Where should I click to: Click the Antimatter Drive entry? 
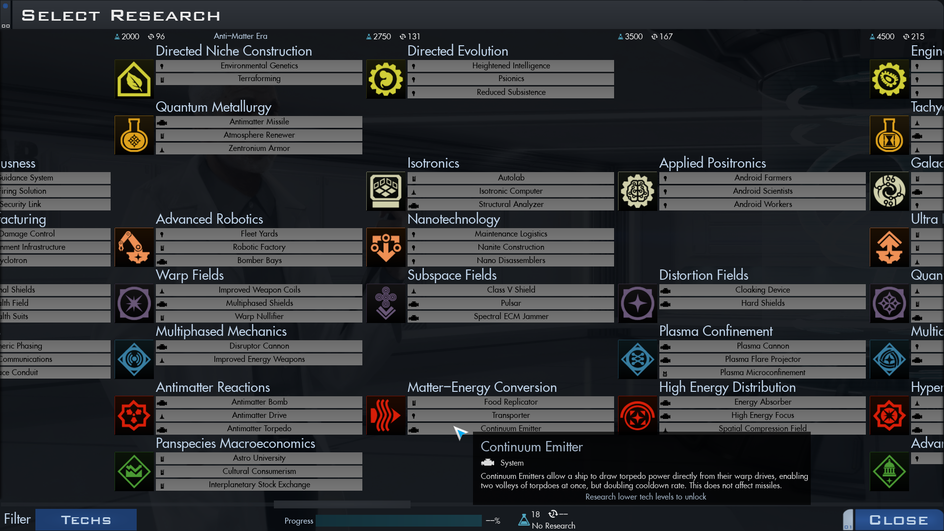click(x=259, y=415)
